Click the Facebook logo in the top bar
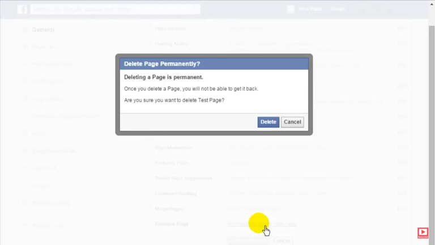Image resolution: width=435 pixels, height=245 pixels. 22,9
